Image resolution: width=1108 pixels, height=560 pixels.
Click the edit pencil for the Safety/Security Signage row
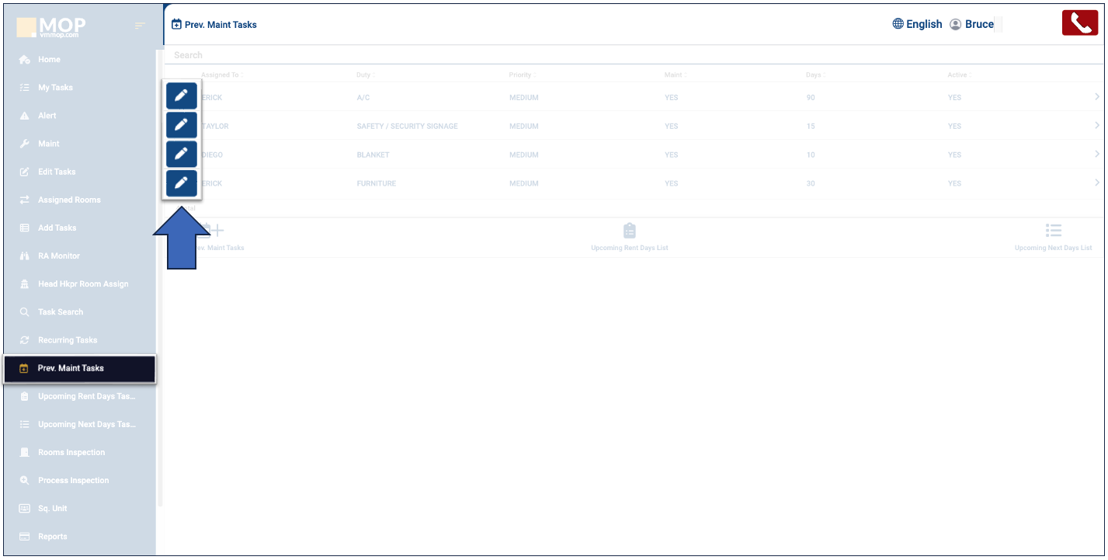tap(181, 125)
